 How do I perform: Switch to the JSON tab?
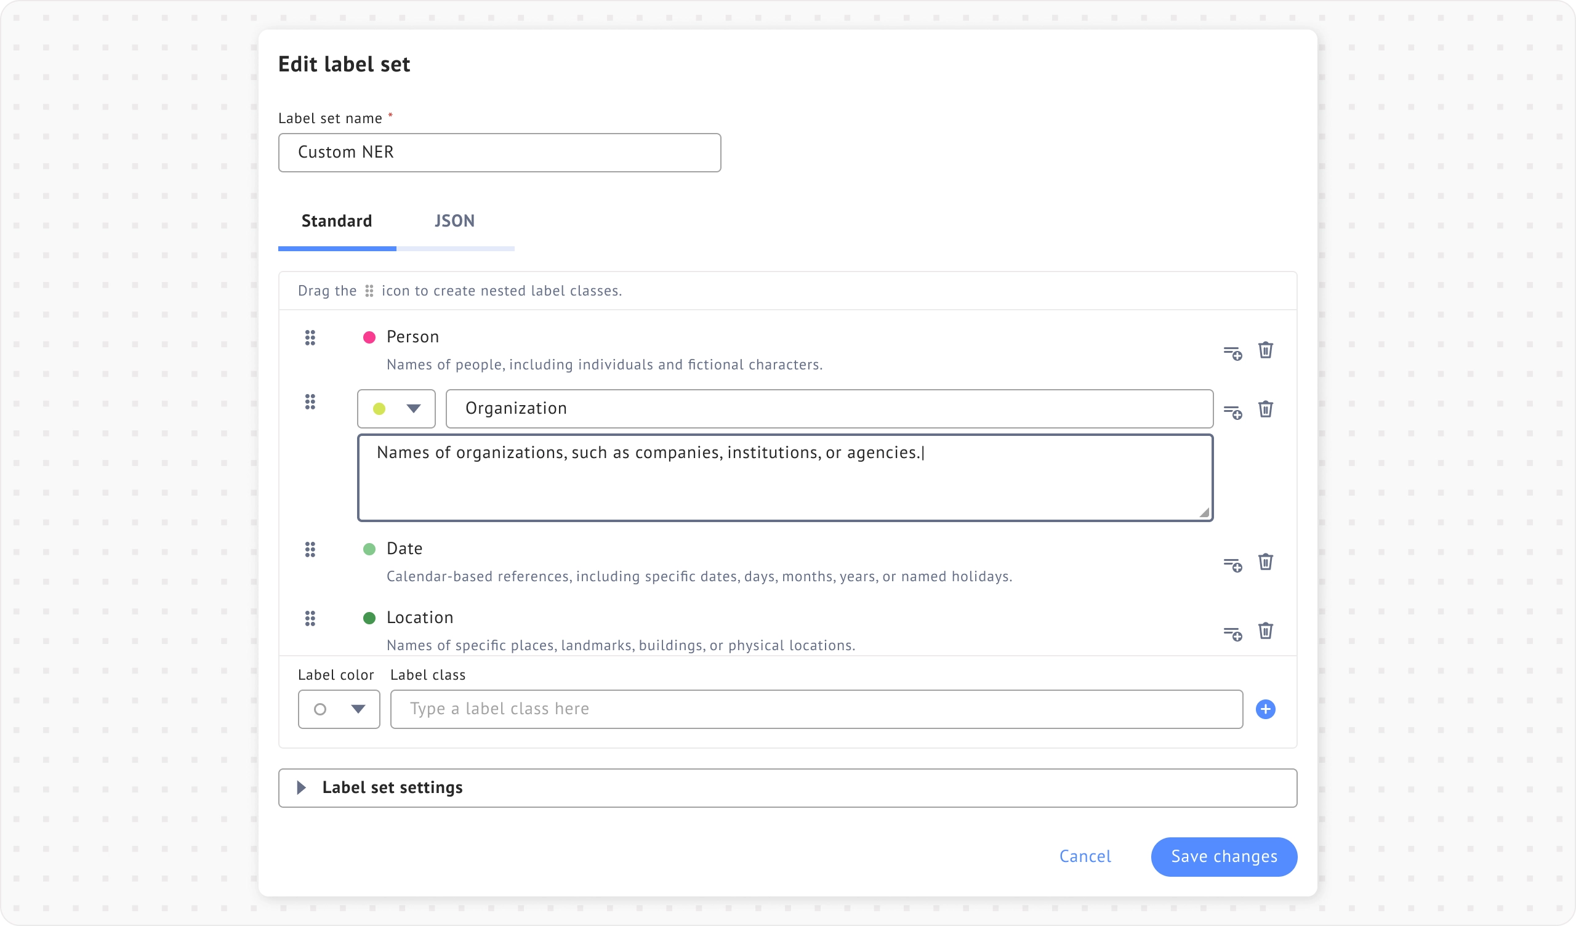(x=454, y=221)
